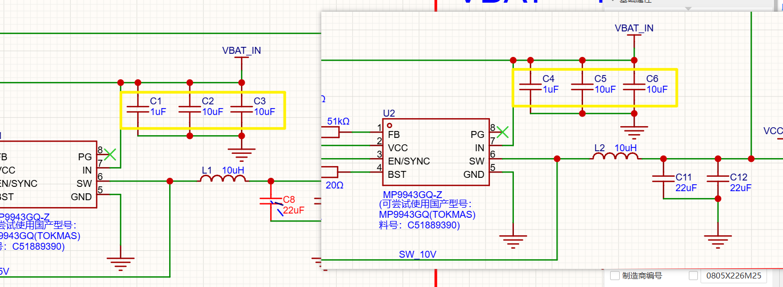Select inductor L1 coil symbol
This screenshot has width=783, height=287.
coord(223,179)
